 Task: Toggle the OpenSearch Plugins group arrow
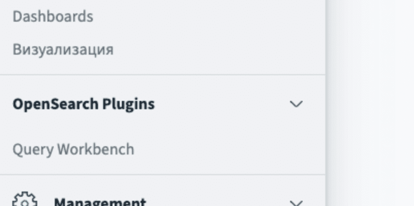(296, 104)
